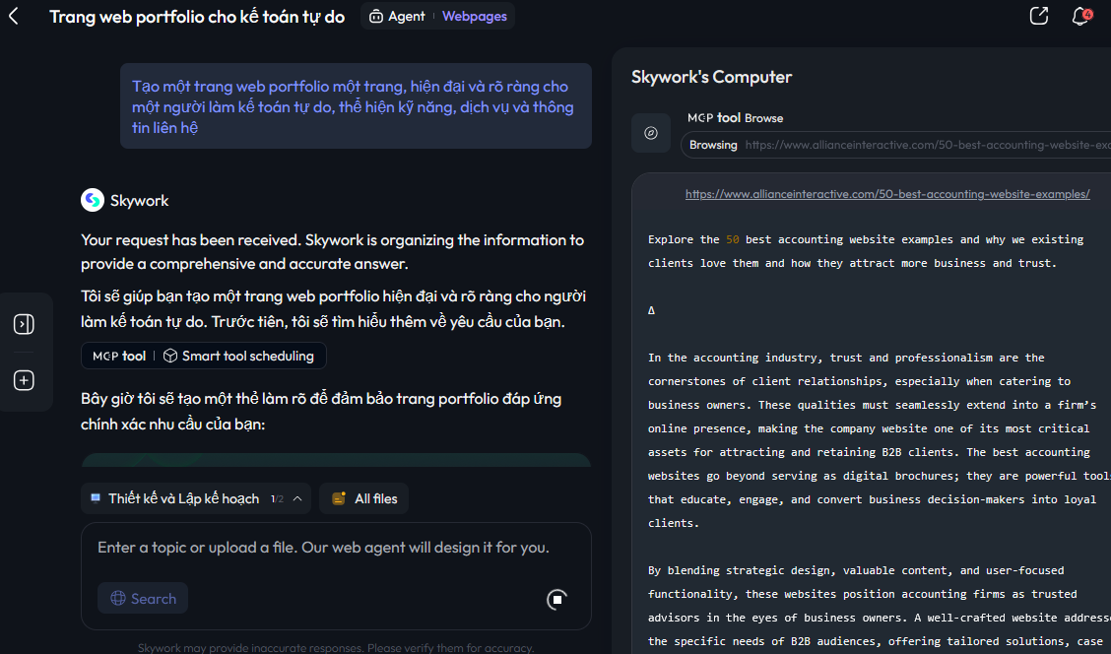
Task: Click the page title Trang web portfolio
Action: pos(197,17)
